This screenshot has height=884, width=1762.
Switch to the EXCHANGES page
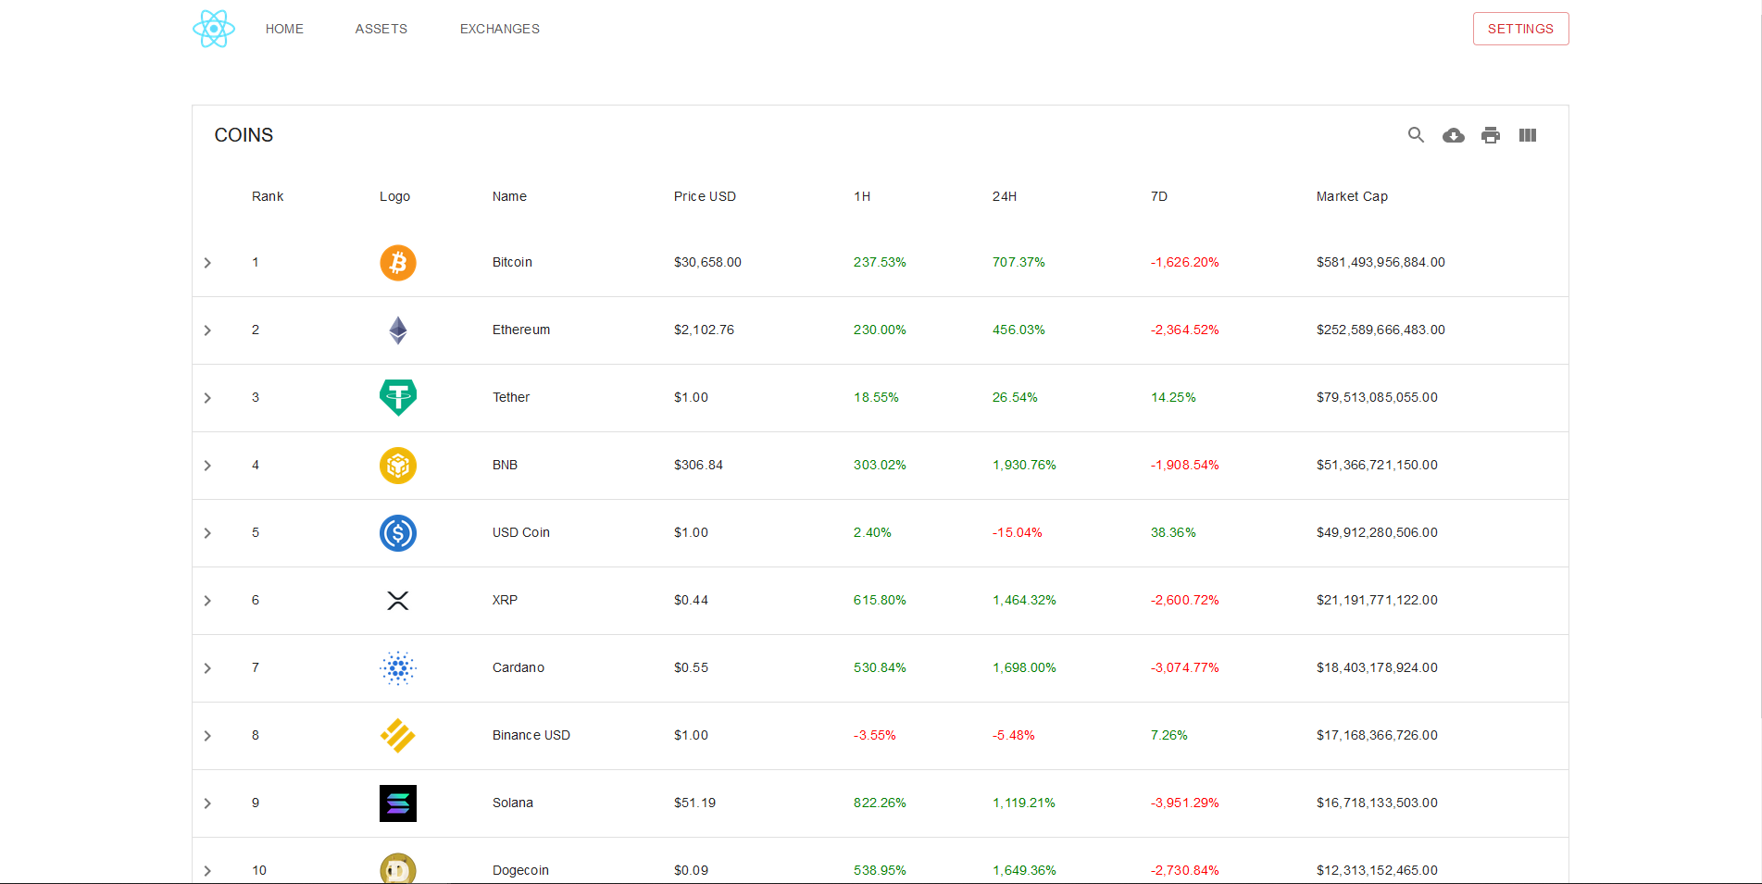pos(499,29)
